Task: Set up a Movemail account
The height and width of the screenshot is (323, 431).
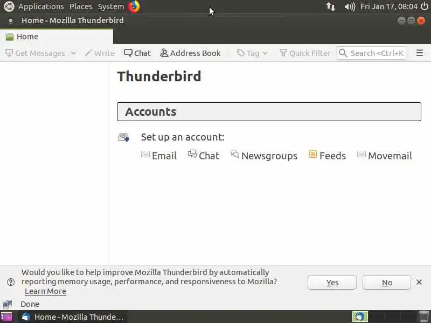Action: coord(385,155)
